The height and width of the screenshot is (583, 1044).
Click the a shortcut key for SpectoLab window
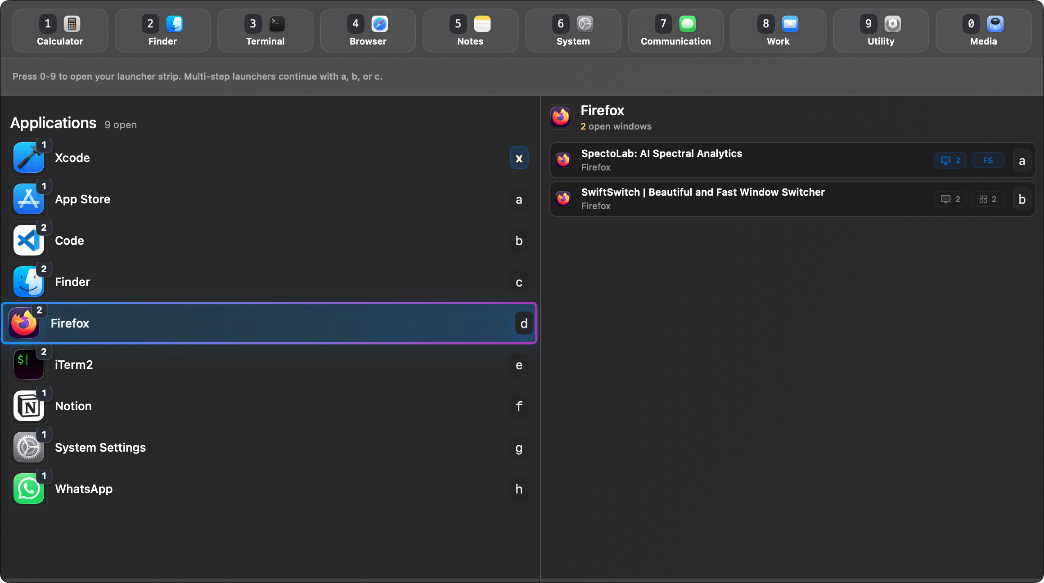[1022, 161]
